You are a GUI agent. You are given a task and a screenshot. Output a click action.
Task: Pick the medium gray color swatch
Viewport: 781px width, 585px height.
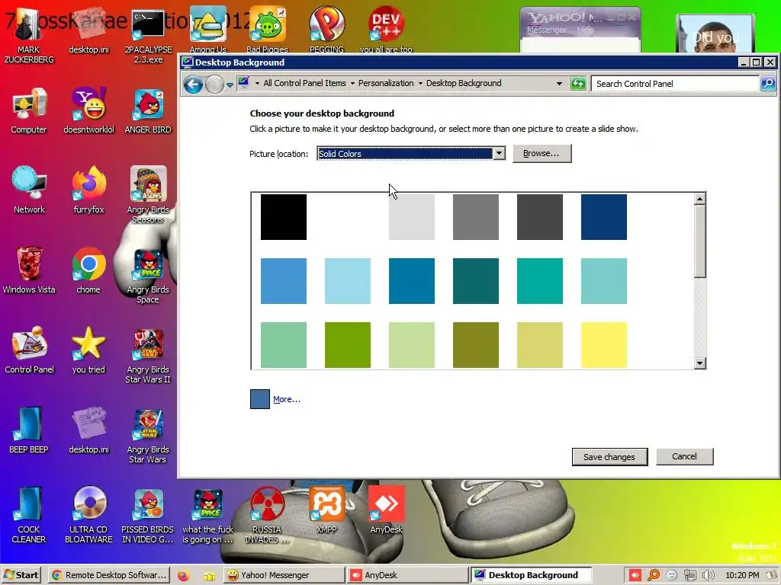(x=476, y=217)
